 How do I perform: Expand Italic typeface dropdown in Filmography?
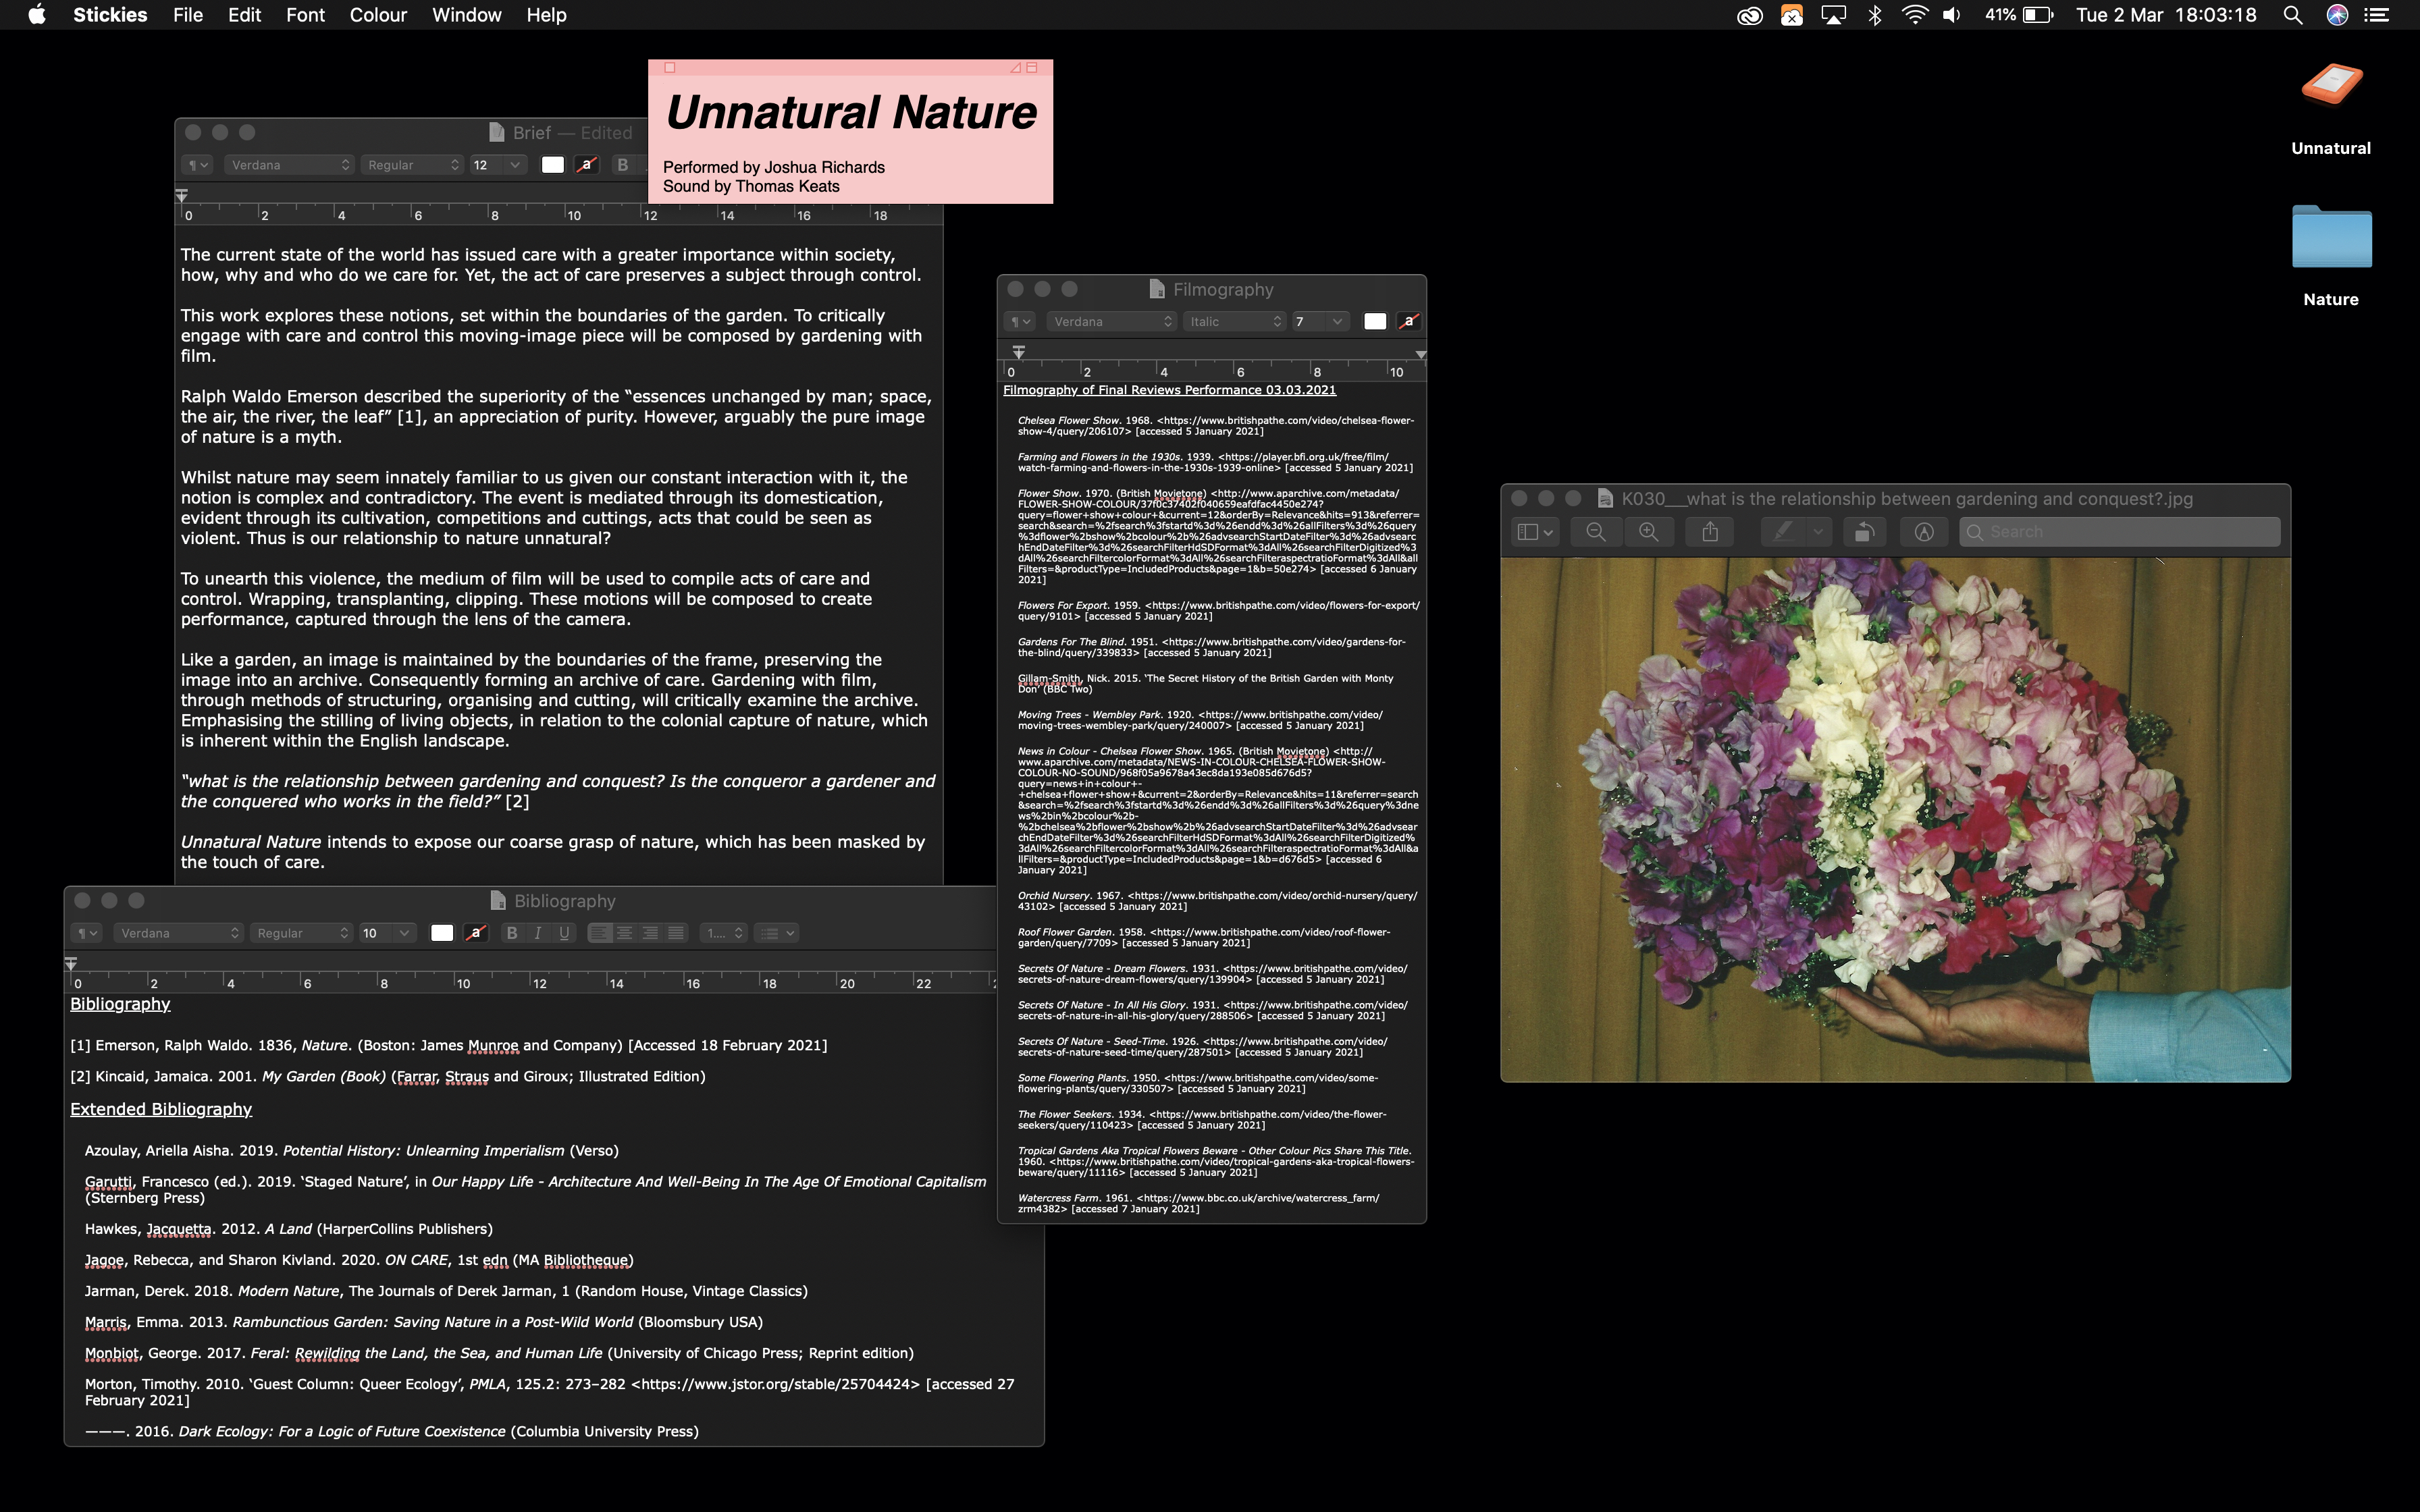(1234, 321)
